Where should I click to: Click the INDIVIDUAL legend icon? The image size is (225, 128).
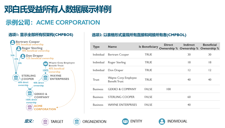point(162,121)
